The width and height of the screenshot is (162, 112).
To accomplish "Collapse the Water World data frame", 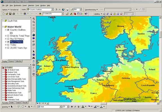I will 3,27.
